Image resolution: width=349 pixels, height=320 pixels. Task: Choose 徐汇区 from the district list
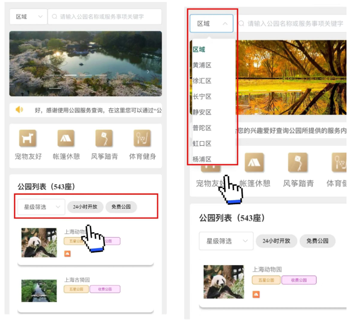click(x=202, y=81)
